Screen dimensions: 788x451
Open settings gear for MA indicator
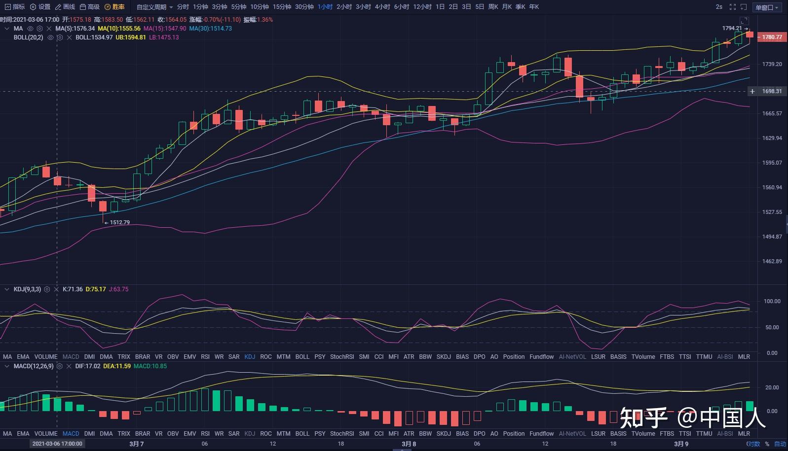39,29
